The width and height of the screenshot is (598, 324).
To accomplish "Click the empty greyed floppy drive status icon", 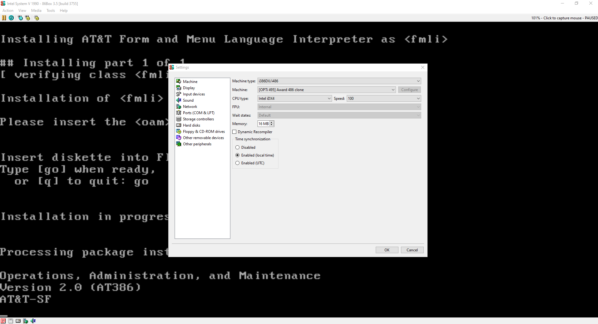I will (x=11, y=321).
